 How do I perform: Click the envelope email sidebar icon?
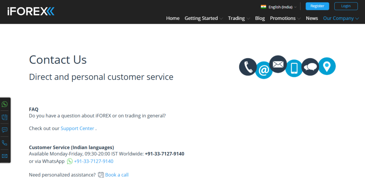(5, 156)
